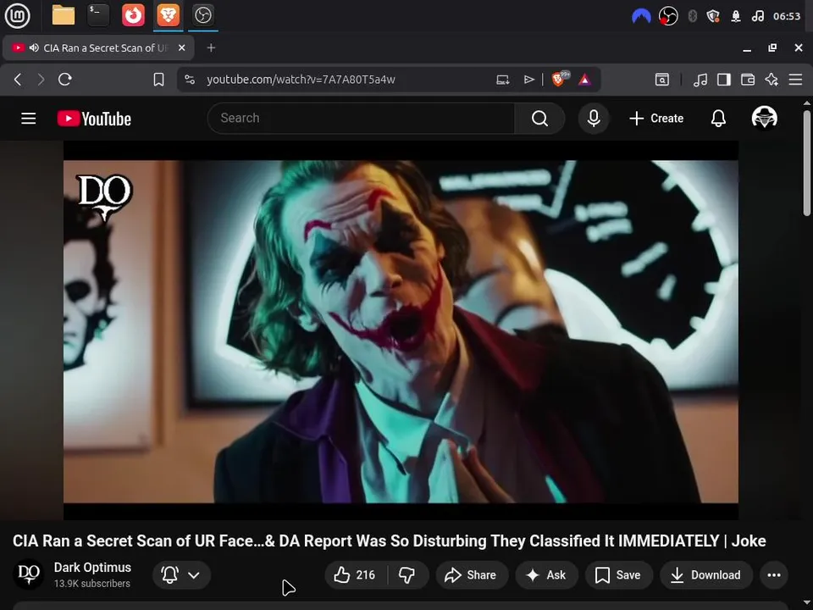
Task: Launch the terminal from the panel
Action: pyautogui.click(x=98, y=15)
